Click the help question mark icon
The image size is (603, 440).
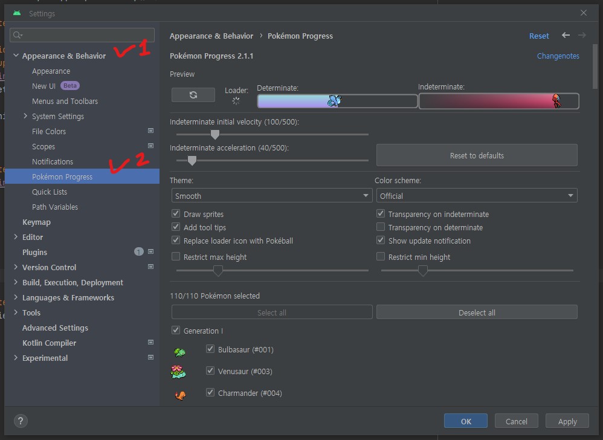click(x=21, y=421)
